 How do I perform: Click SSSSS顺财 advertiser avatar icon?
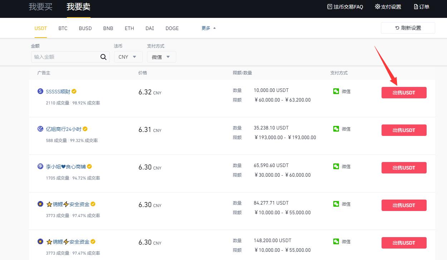[40, 91]
